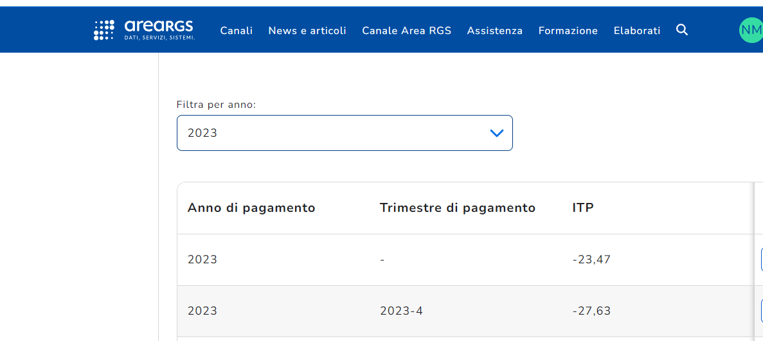Screen dimensions: 763x341
Task: Go to News e articoli
Action: tap(307, 31)
